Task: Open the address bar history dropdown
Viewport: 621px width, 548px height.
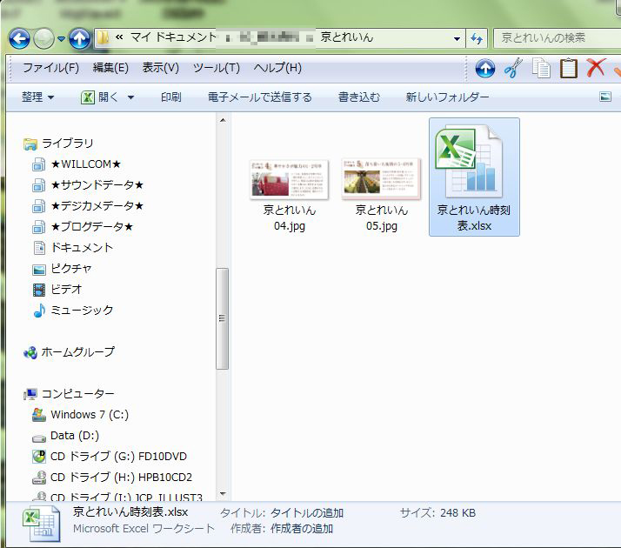Action: coord(457,38)
